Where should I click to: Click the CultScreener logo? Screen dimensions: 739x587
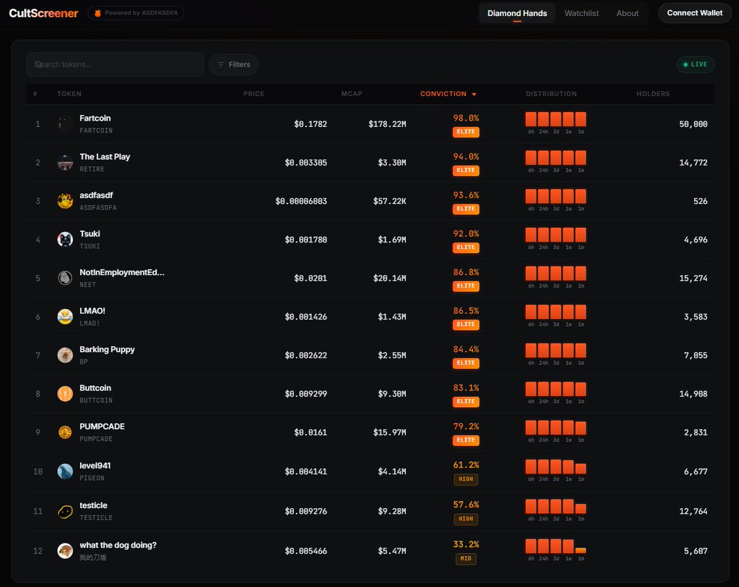[x=44, y=13]
